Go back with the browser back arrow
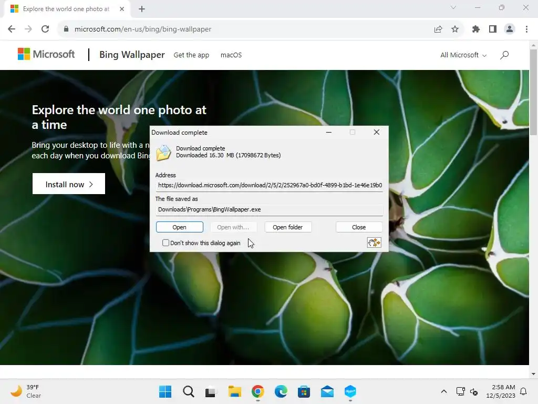Screen dimensions: 538x404 click(12, 29)
